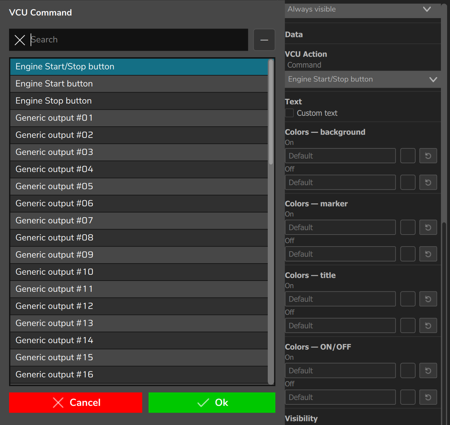The height and width of the screenshot is (425, 450).
Task: Select Engine Stop button entry
Action: click(x=139, y=101)
